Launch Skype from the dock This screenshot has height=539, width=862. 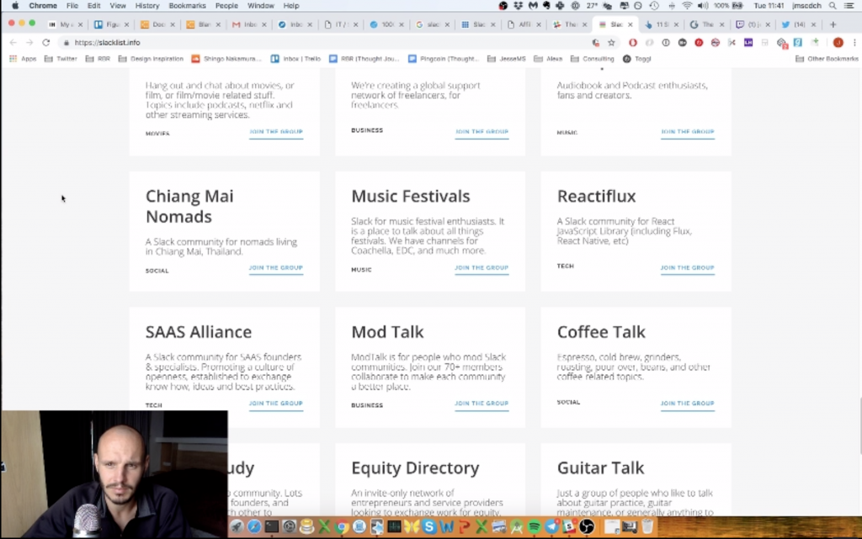[x=429, y=527]
